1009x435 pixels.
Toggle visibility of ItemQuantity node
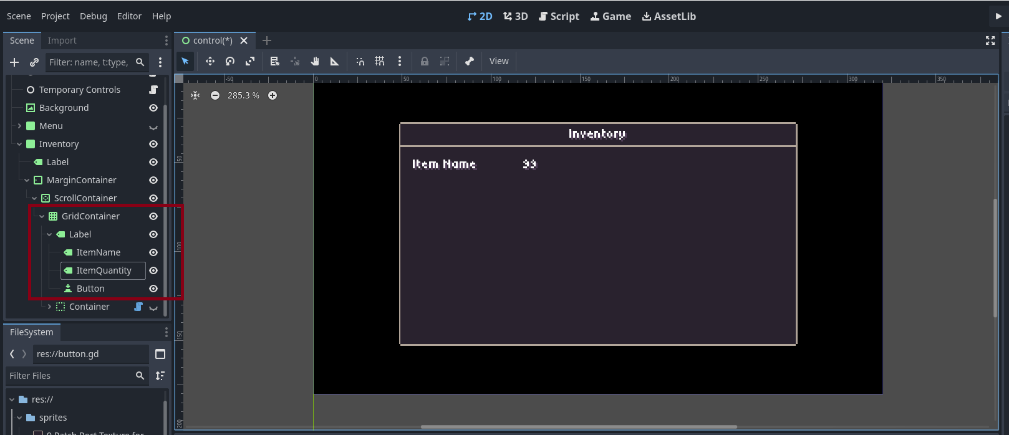click(x=153, y=270)
